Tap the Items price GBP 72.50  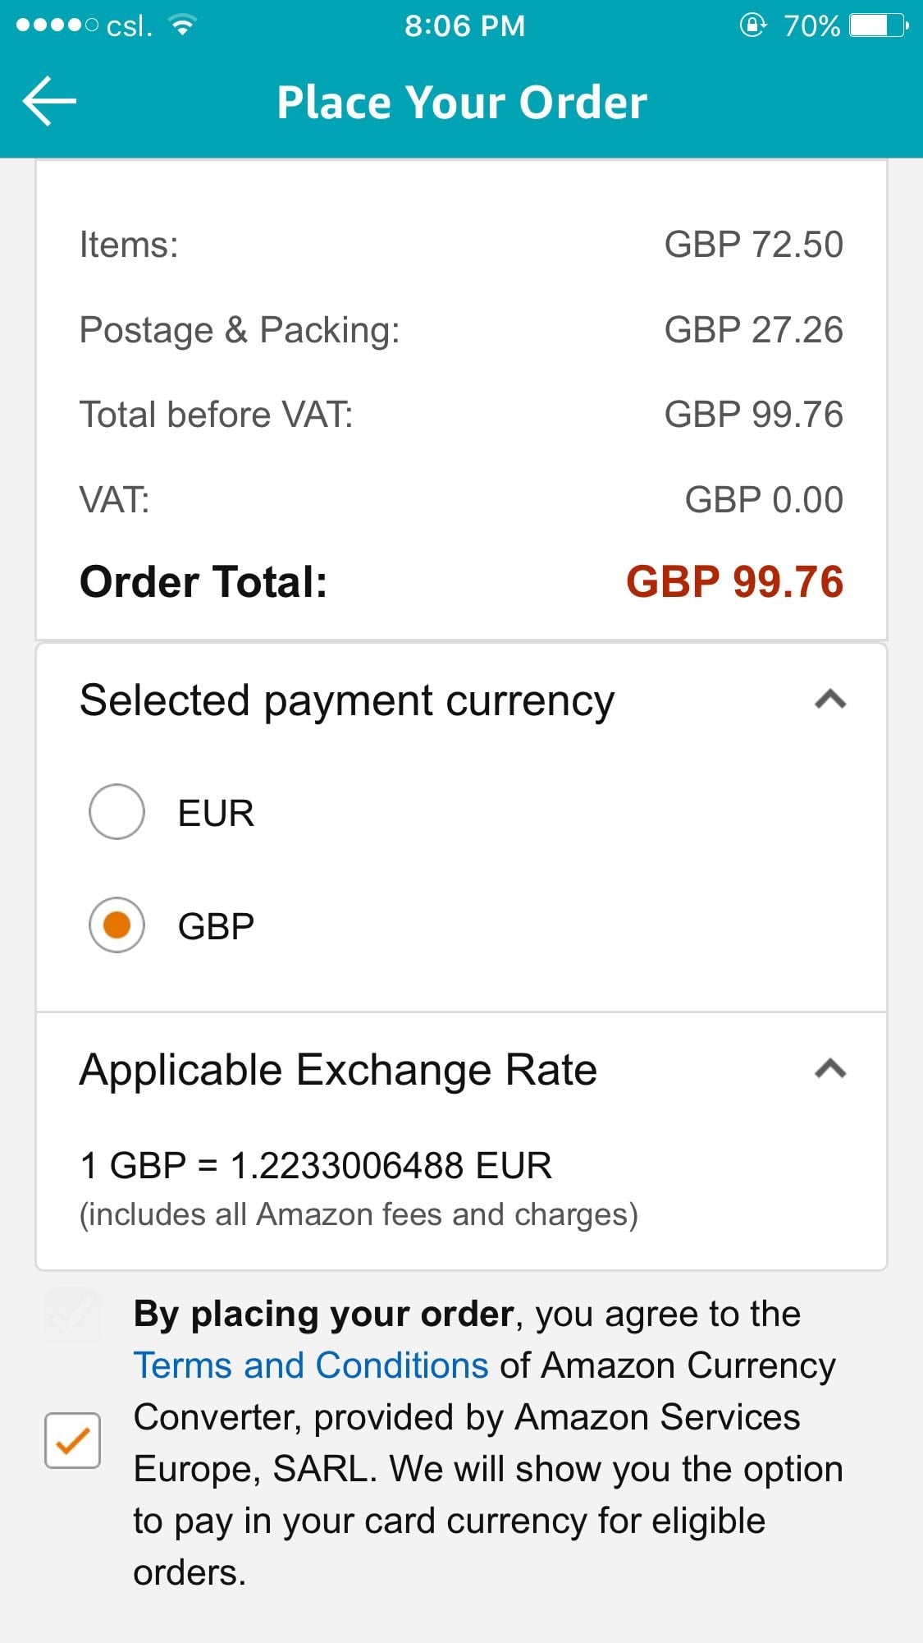click(753, 245)
